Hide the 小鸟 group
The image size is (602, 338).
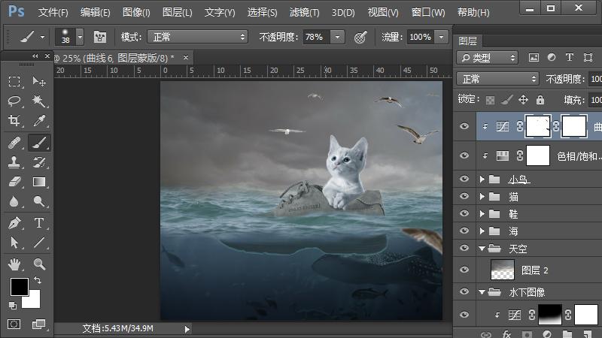[464, 179]
